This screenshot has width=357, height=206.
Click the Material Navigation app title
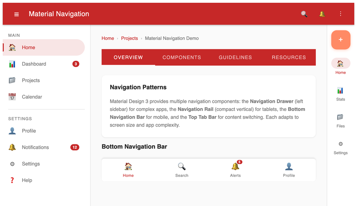(x=59, y=14)
